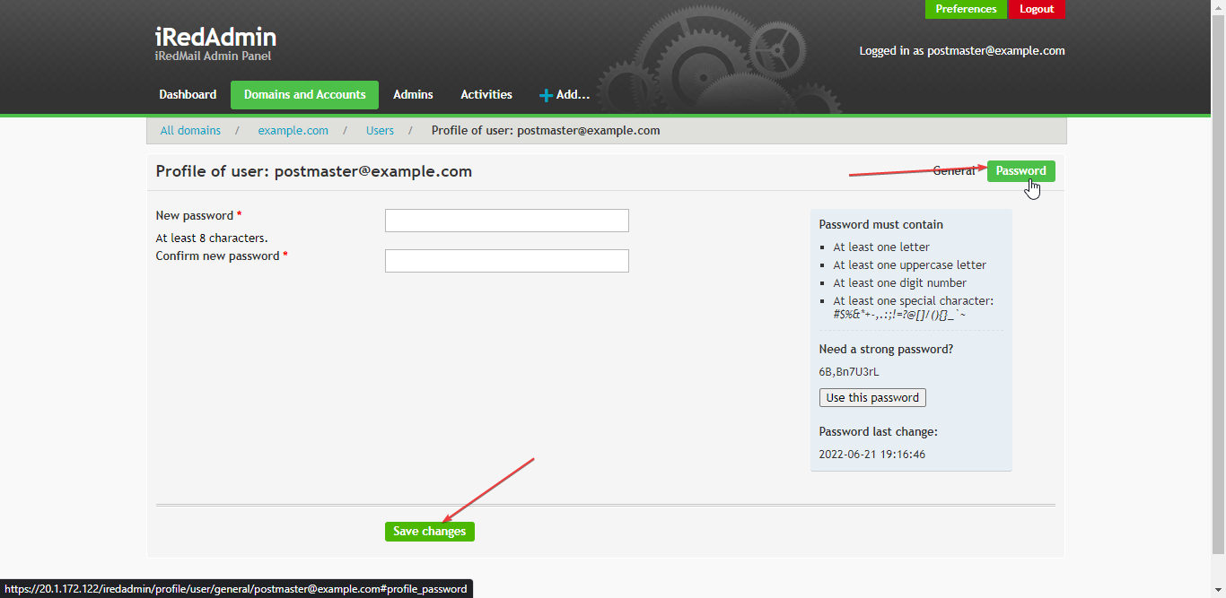Image resolution: width=1226 pixels, height=598 pixels.
Task: Click 'Need a strong password?' heading
Action: (886, 350)
